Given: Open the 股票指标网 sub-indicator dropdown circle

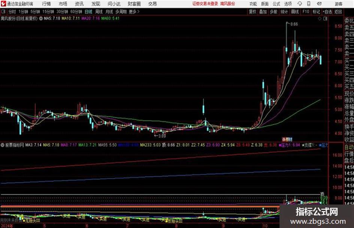Looking at the screenshot, I should (x=3, y=145).
